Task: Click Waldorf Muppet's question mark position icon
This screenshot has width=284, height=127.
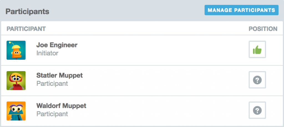Action: tap(257, 111)
